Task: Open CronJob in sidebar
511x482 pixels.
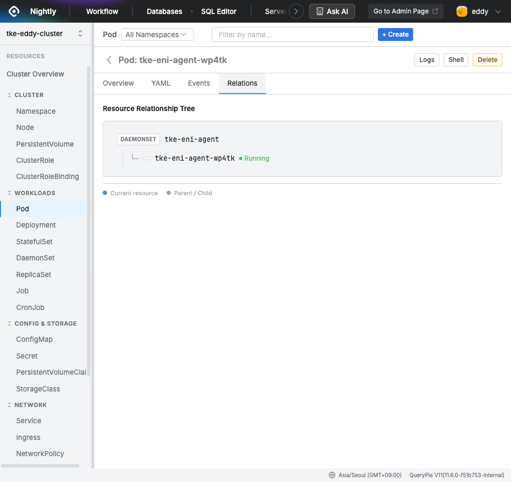Action: point(30,308)
